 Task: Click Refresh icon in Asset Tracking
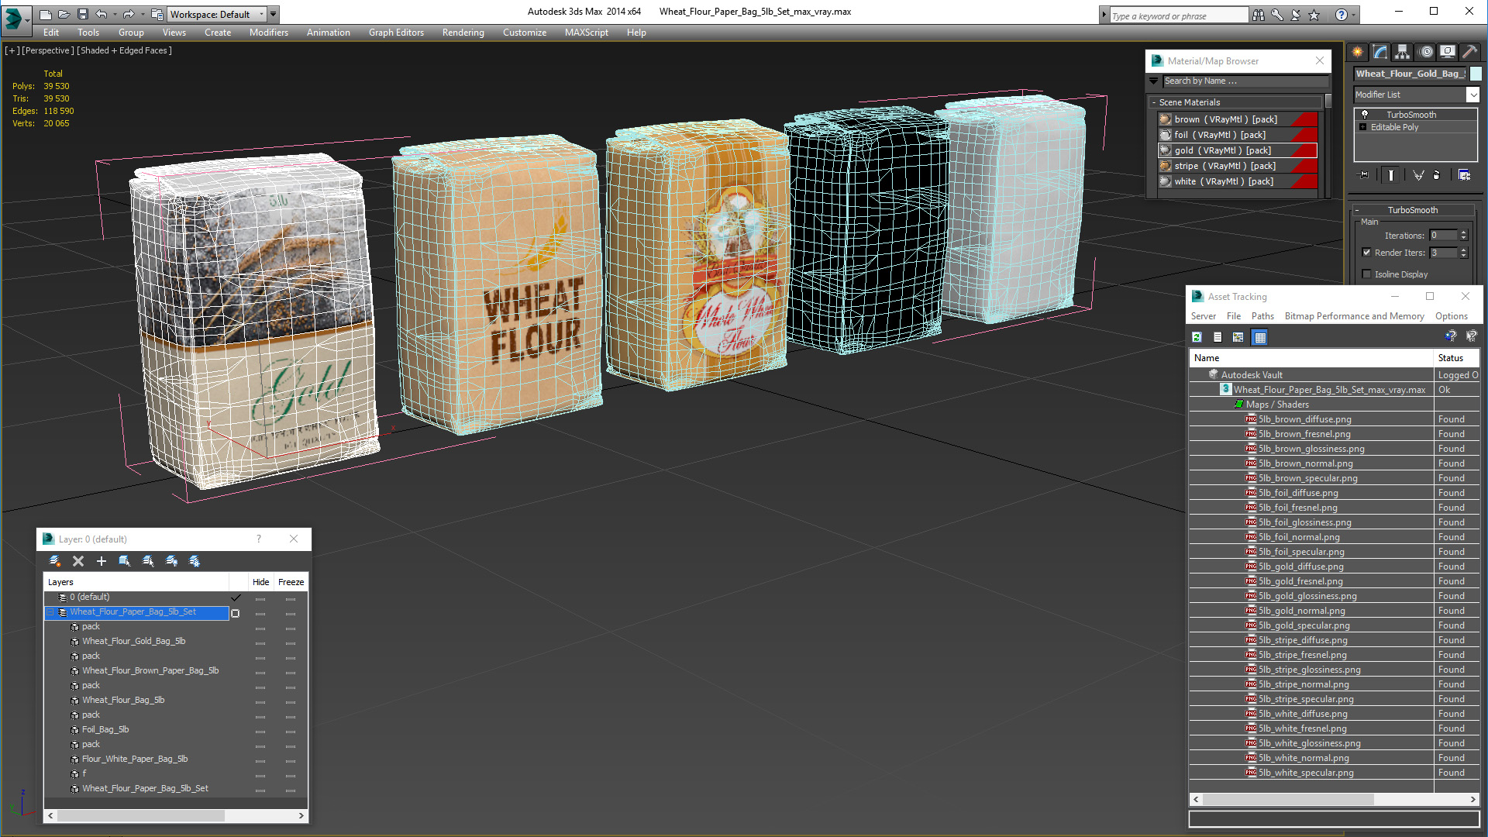click(1197, 337)
